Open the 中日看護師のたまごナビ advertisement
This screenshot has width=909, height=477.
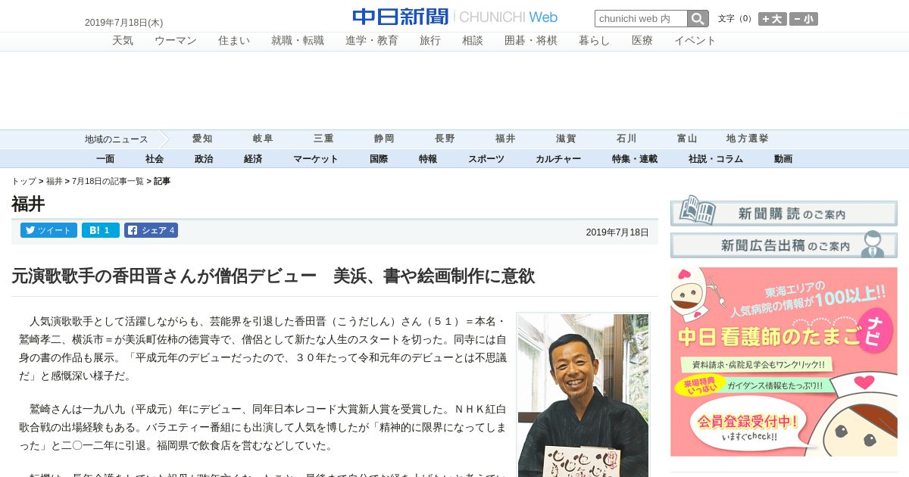coord(784,362)
